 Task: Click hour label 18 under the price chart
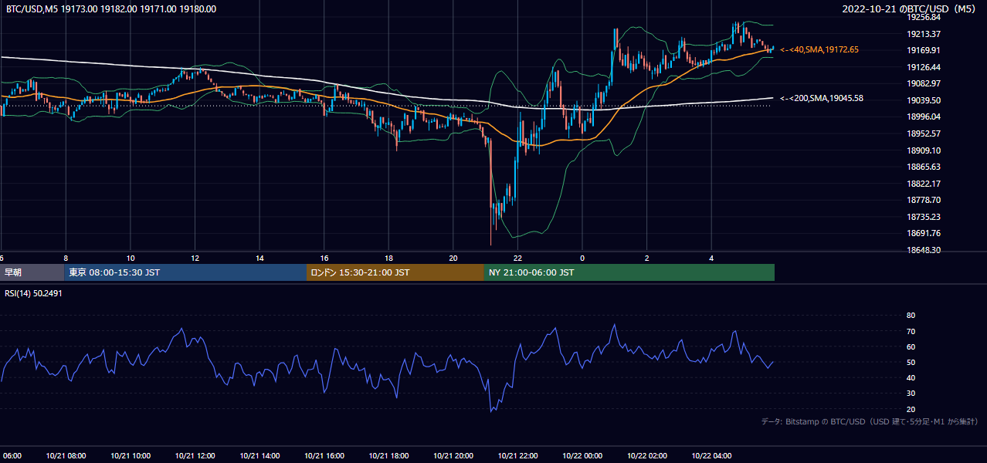(x=389, y=258)
